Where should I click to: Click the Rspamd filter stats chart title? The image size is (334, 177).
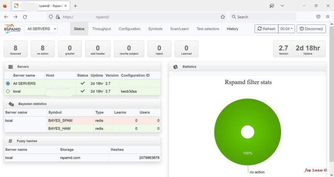click(248, 82)
